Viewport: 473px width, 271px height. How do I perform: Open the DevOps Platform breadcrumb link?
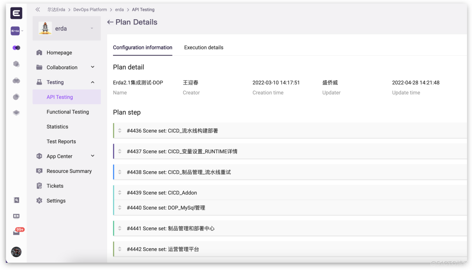90,9
